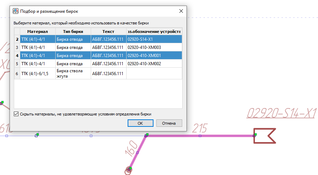This screenshot has width=318, height=175.
Task: Click row number 6 header
Action: pos(17,73)
